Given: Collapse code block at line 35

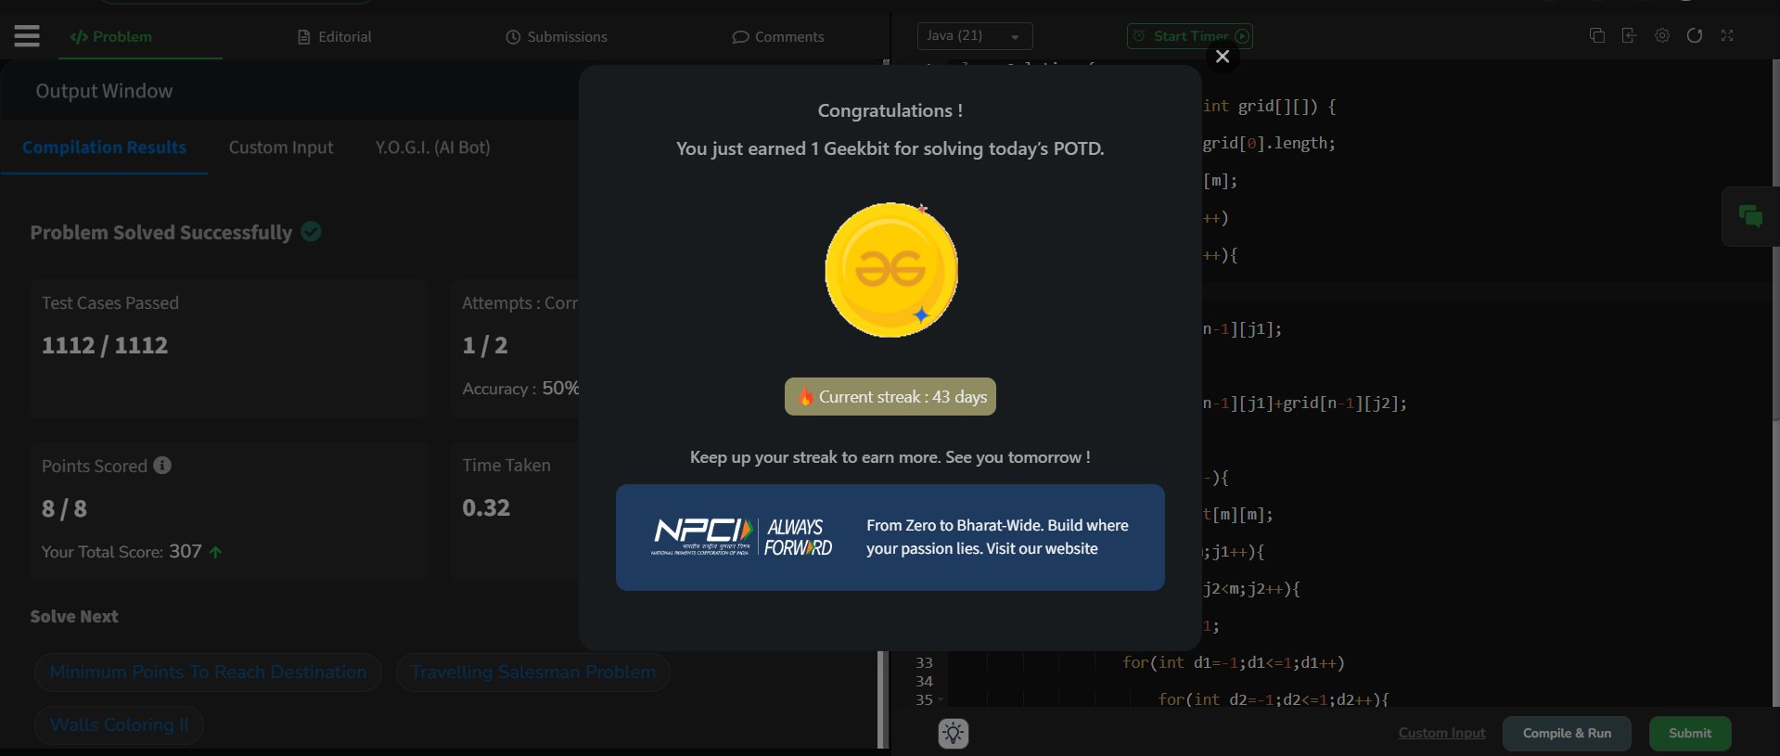Looking at the screenshot, I should 941,699.
